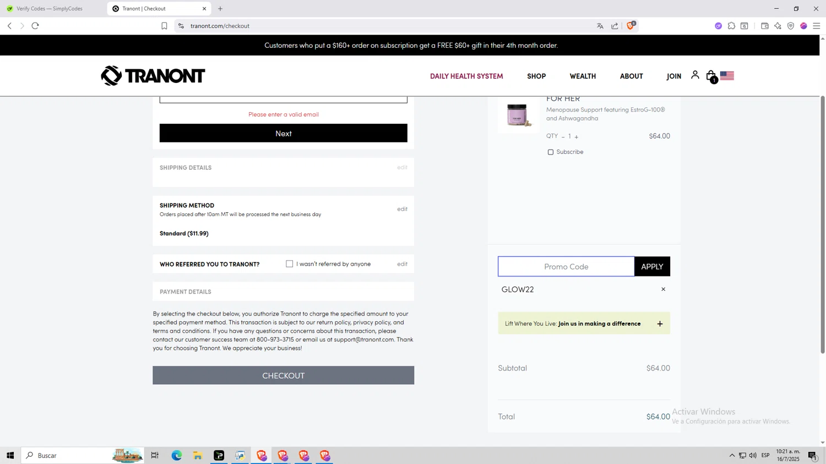The height and width of the screenshot is (464, 826).
Task: Expand 'Lift Where You Live' section
Action: 660,324
